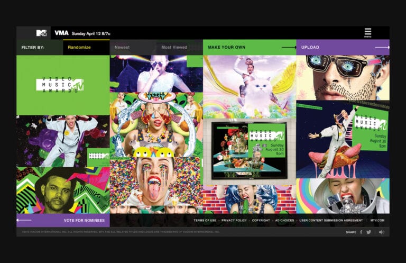Image resolution: width=406 pixels, height=263 pixels.
Task: Click the arrow beside Upload
Action: (382, 48)
